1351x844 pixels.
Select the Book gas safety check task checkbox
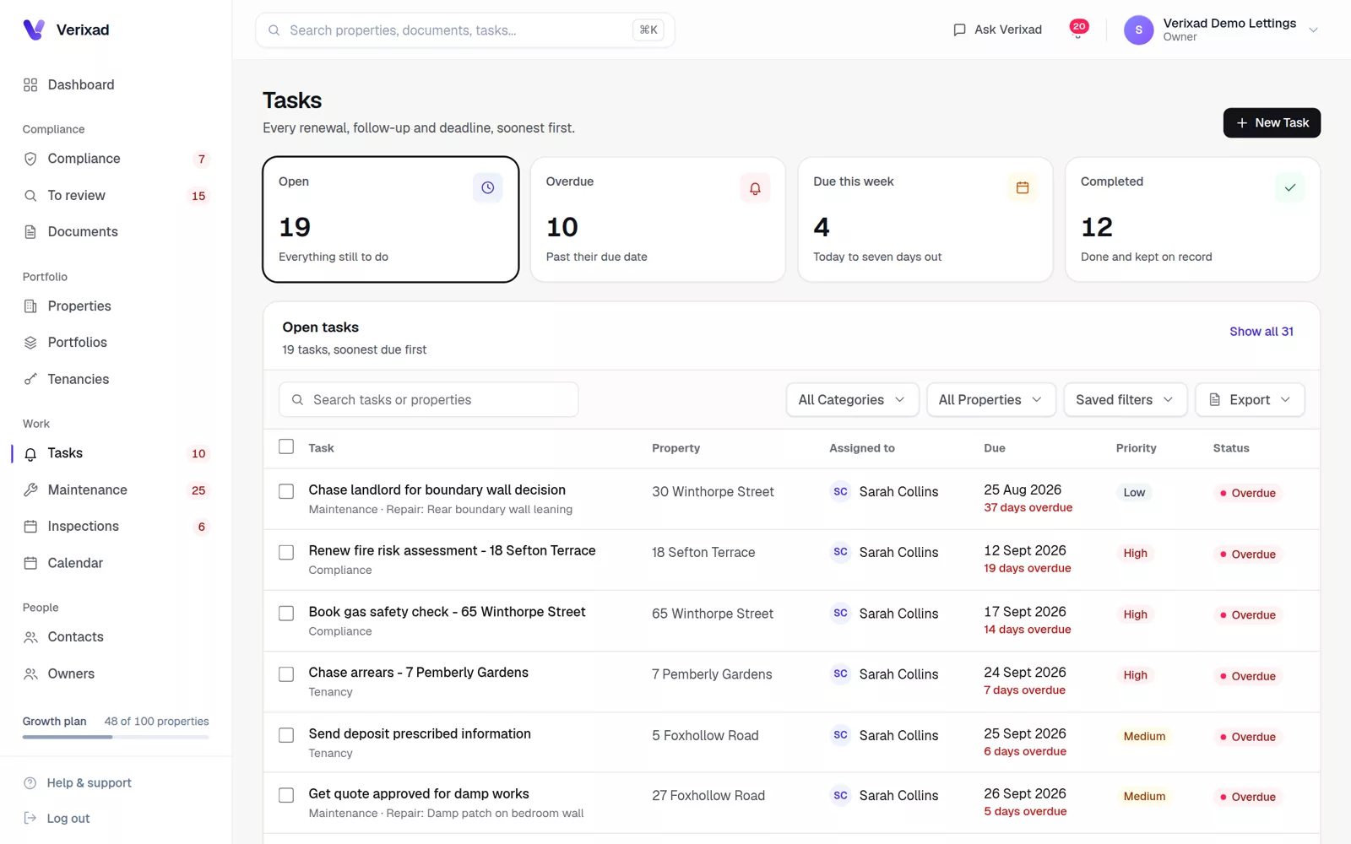(286, 614)
